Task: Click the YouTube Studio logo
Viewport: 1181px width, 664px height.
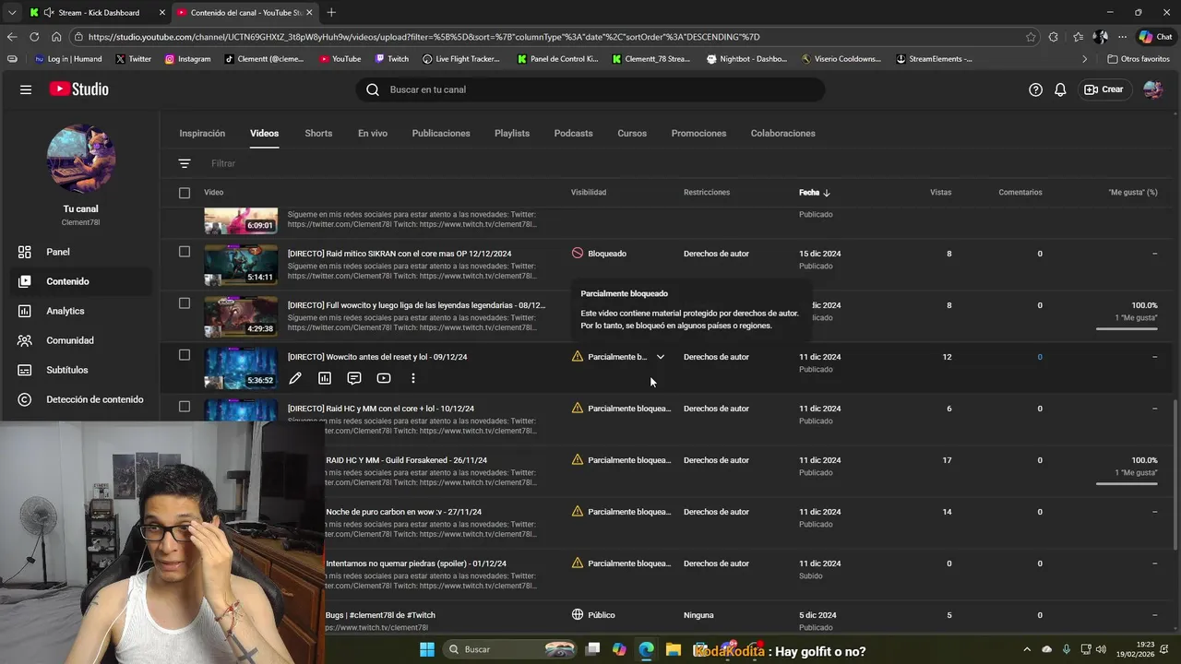Action: pos(79,89)
